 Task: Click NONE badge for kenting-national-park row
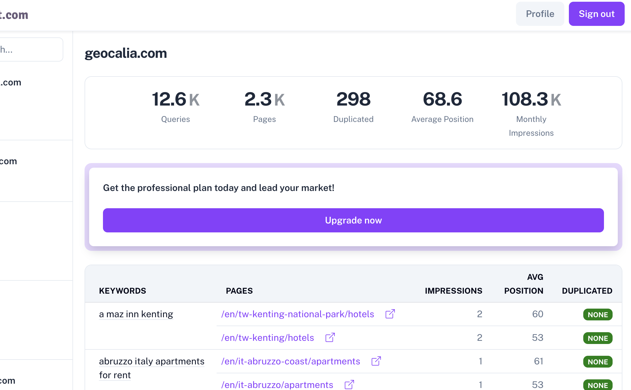coord(598,315)
